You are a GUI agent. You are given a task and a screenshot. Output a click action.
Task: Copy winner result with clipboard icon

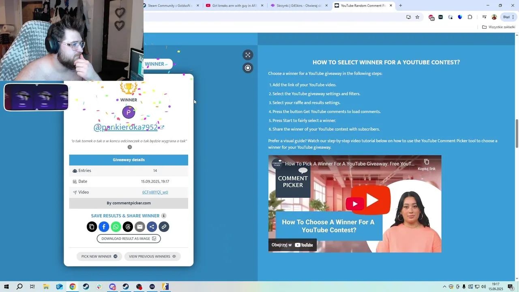click(92, 227)
